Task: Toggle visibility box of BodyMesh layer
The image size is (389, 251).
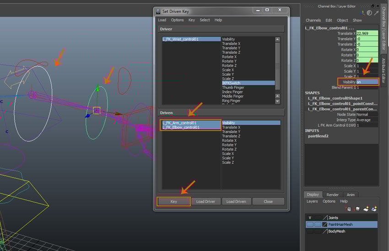Action: click(310, 231)
